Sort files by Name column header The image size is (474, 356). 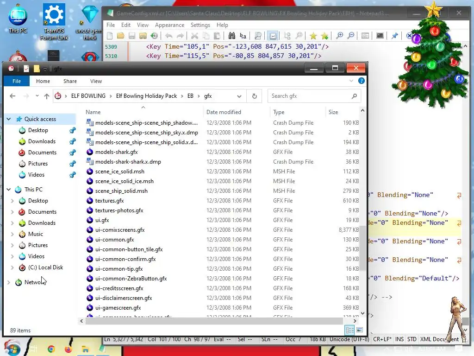click(93, 112)
